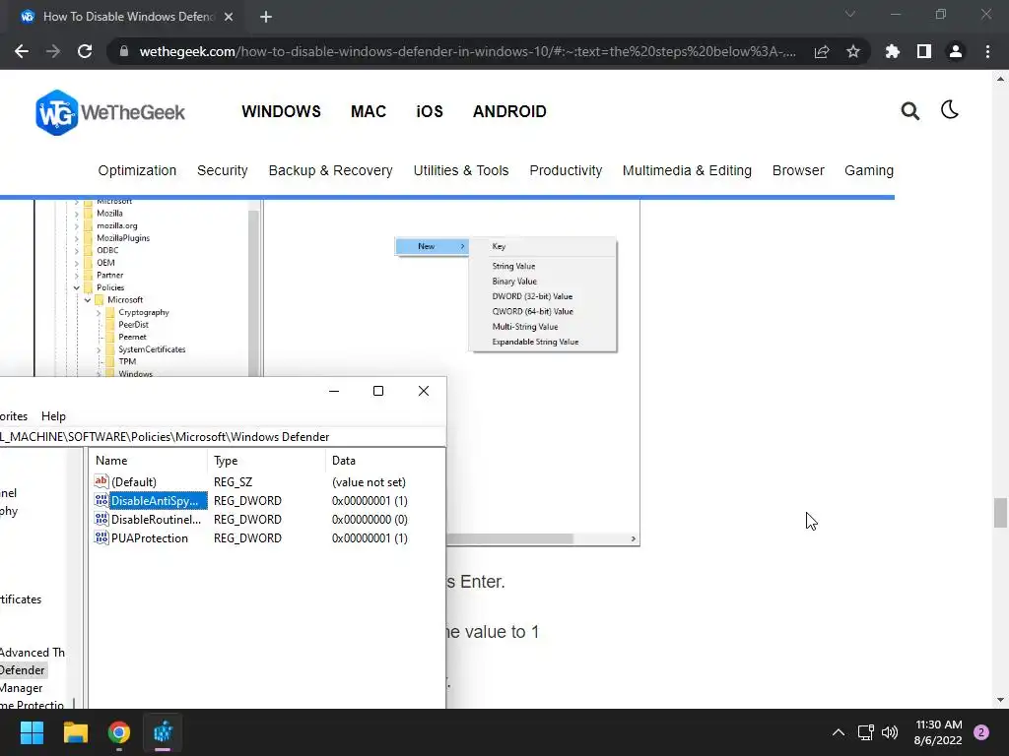Open a new browser tab
Screen dimensions: 1009x756
266,18
